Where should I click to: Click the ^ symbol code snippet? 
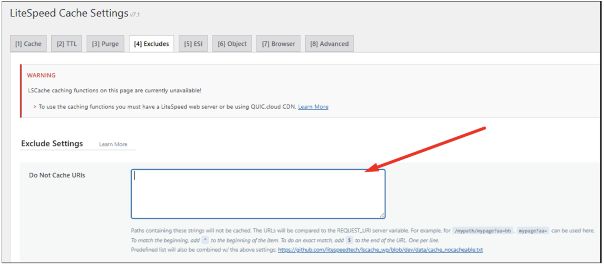point(205,240)
